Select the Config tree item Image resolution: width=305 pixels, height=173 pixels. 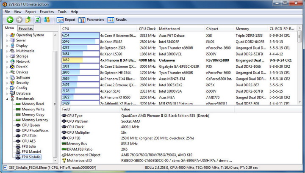point(22,88)
